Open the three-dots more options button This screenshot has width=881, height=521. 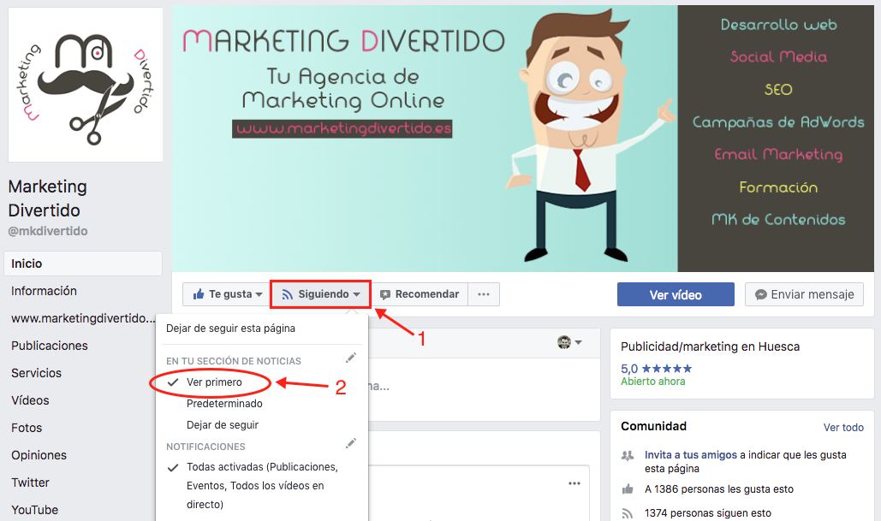tap(484, 294)
